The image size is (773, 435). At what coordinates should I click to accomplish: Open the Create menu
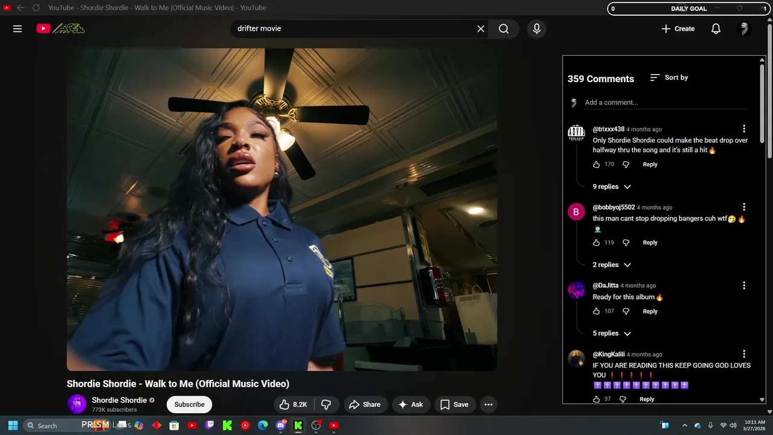678,28
